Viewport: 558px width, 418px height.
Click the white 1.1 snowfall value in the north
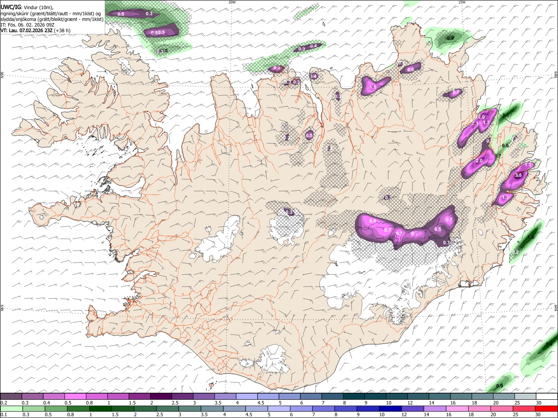[x=373, y=88]
